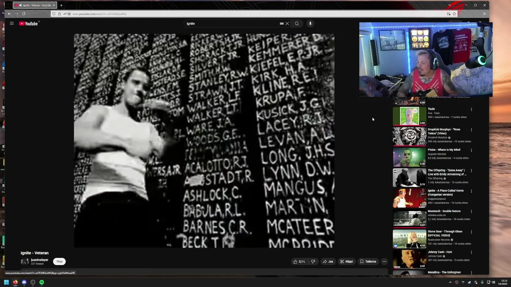Open the YouTube hamburger guide menu
This screenshot has height=287, width=511.
pyautogui.click(x=12, y=24)
